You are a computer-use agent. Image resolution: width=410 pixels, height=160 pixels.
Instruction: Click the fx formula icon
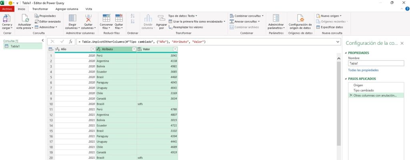(70, 42)
